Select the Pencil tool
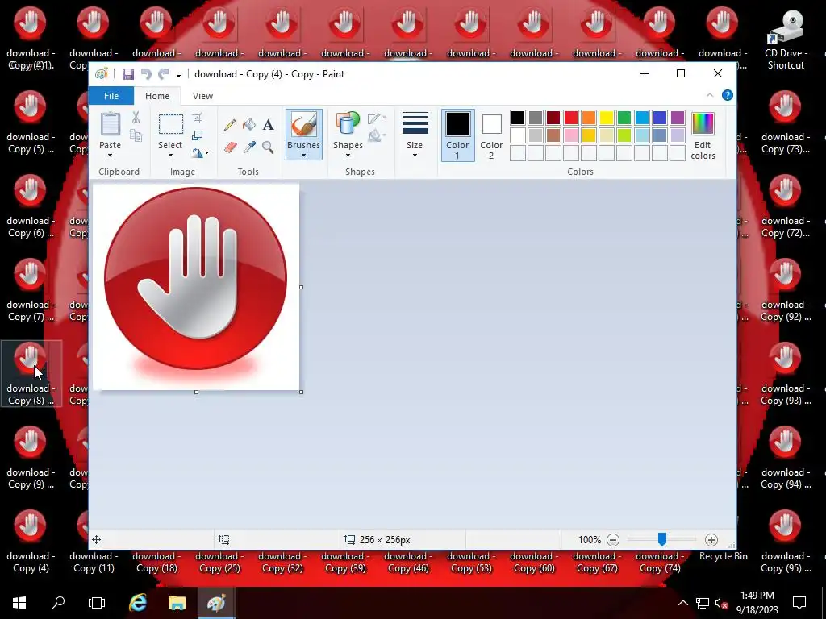The image size is (826, 619). (230, 125)
